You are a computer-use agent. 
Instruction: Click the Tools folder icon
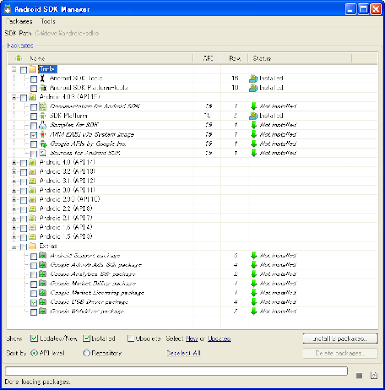coord(32,69)
